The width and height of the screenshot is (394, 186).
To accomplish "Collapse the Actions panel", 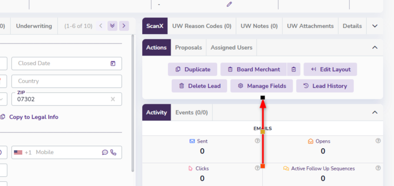I will click(x=375, y=47).
